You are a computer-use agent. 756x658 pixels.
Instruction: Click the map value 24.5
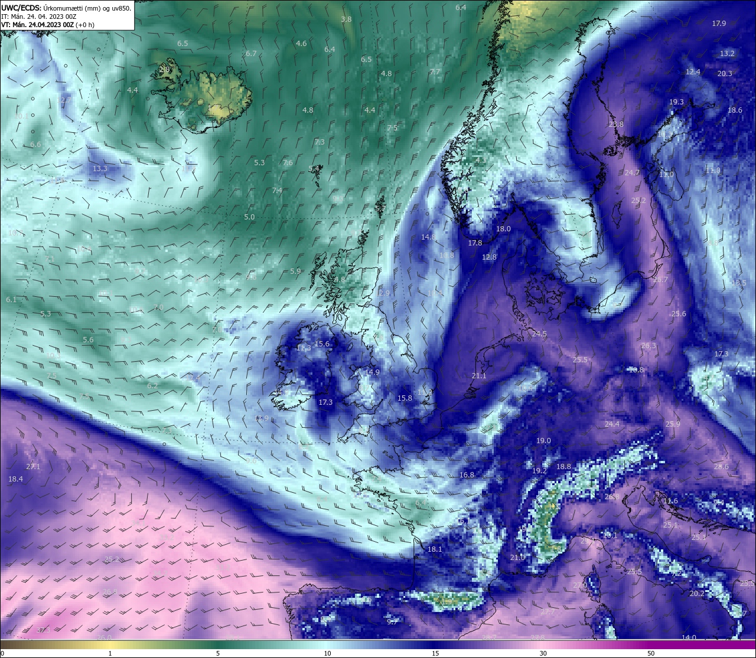(x=539, y=334)
